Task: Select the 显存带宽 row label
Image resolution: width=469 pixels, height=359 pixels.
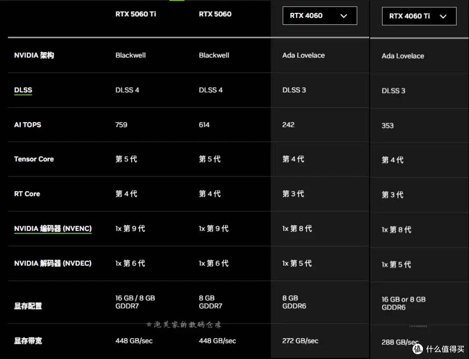Action: pos(28,341)
